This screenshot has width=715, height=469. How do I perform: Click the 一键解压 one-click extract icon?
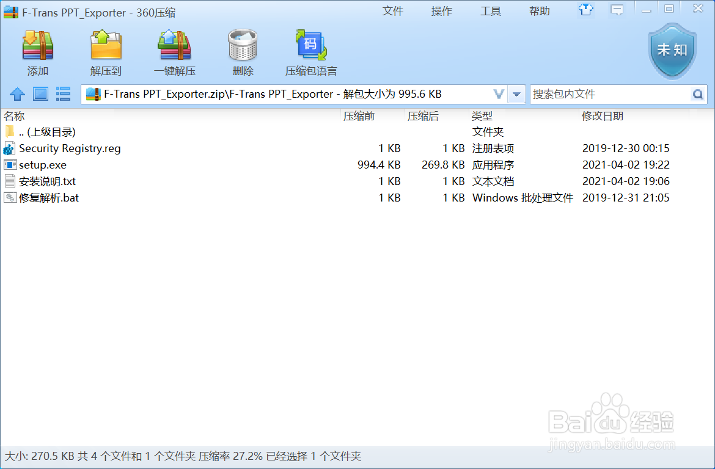point(174,46)
